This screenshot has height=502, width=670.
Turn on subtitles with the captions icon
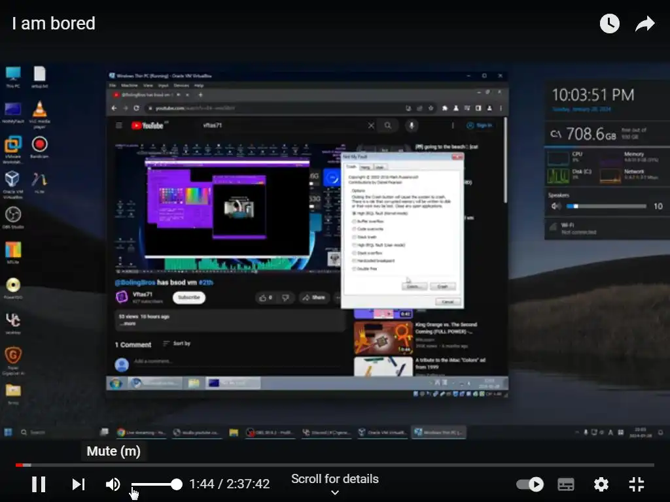[566, 484]
